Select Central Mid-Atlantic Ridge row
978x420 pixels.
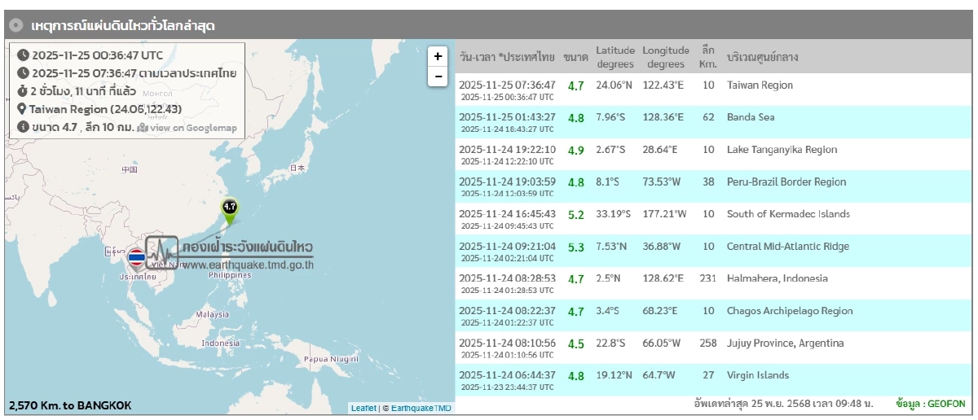point(713,251)
